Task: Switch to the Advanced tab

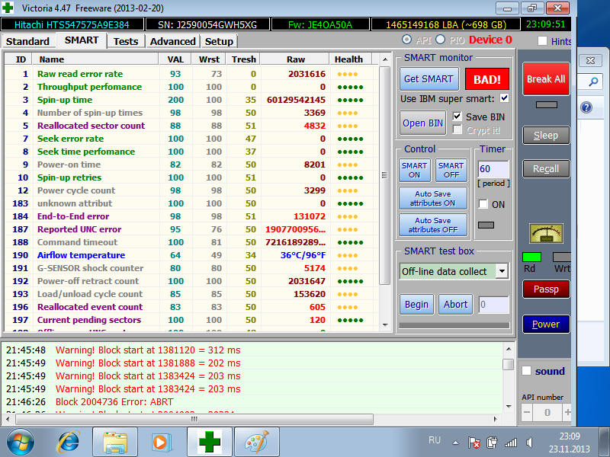Action: 173,41
